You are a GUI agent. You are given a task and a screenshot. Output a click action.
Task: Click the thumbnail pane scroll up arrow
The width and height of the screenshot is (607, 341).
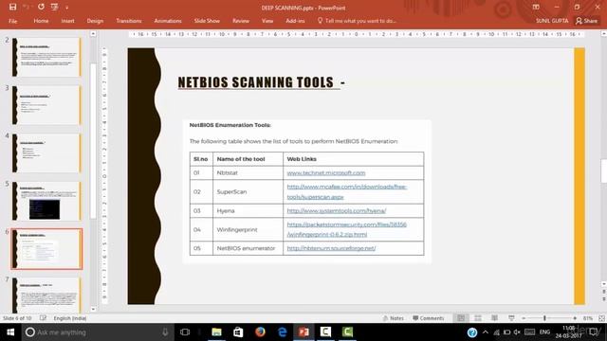pyautogui.click(x=93, y=34)
